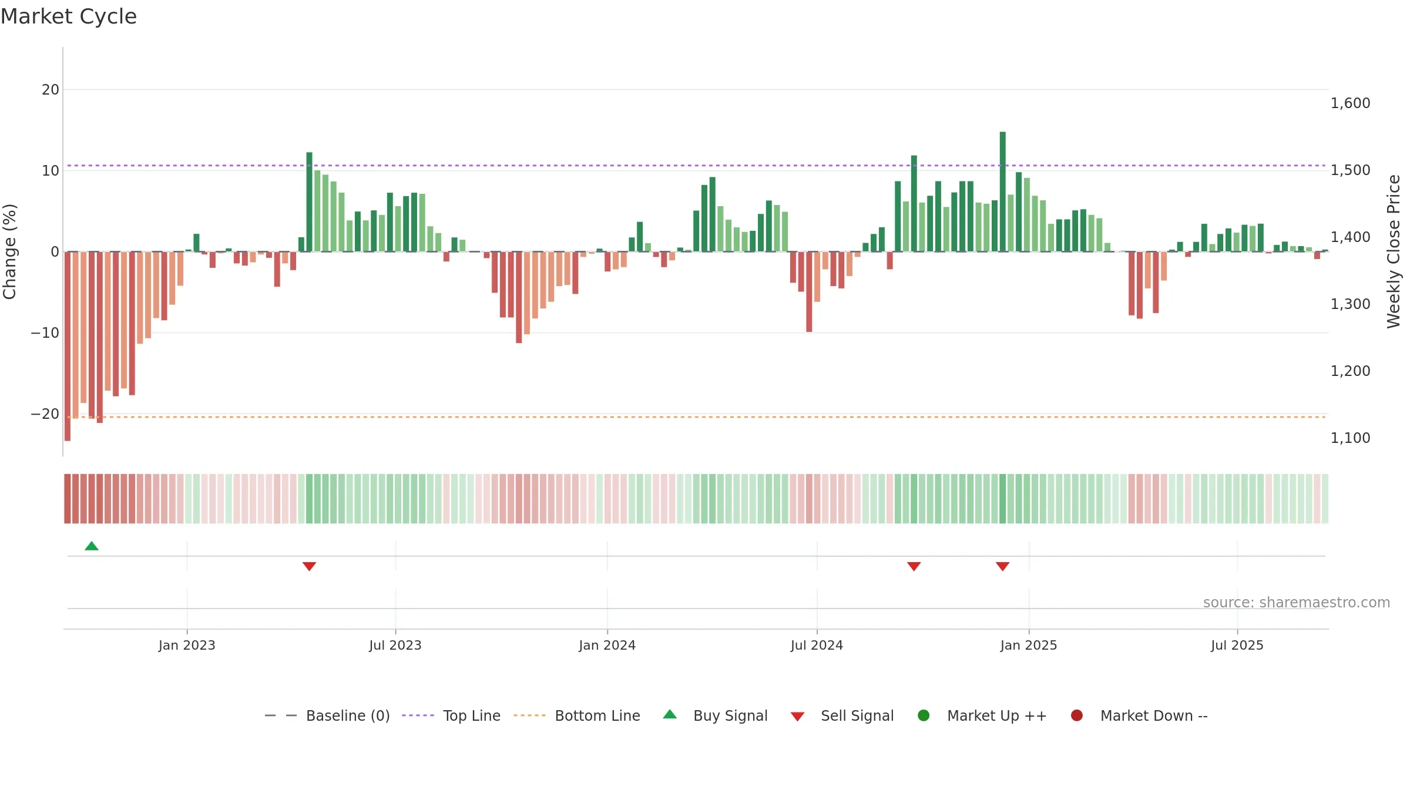
Task: Toggle the Market Down -- legend entry
Action: click(1139, 715)
